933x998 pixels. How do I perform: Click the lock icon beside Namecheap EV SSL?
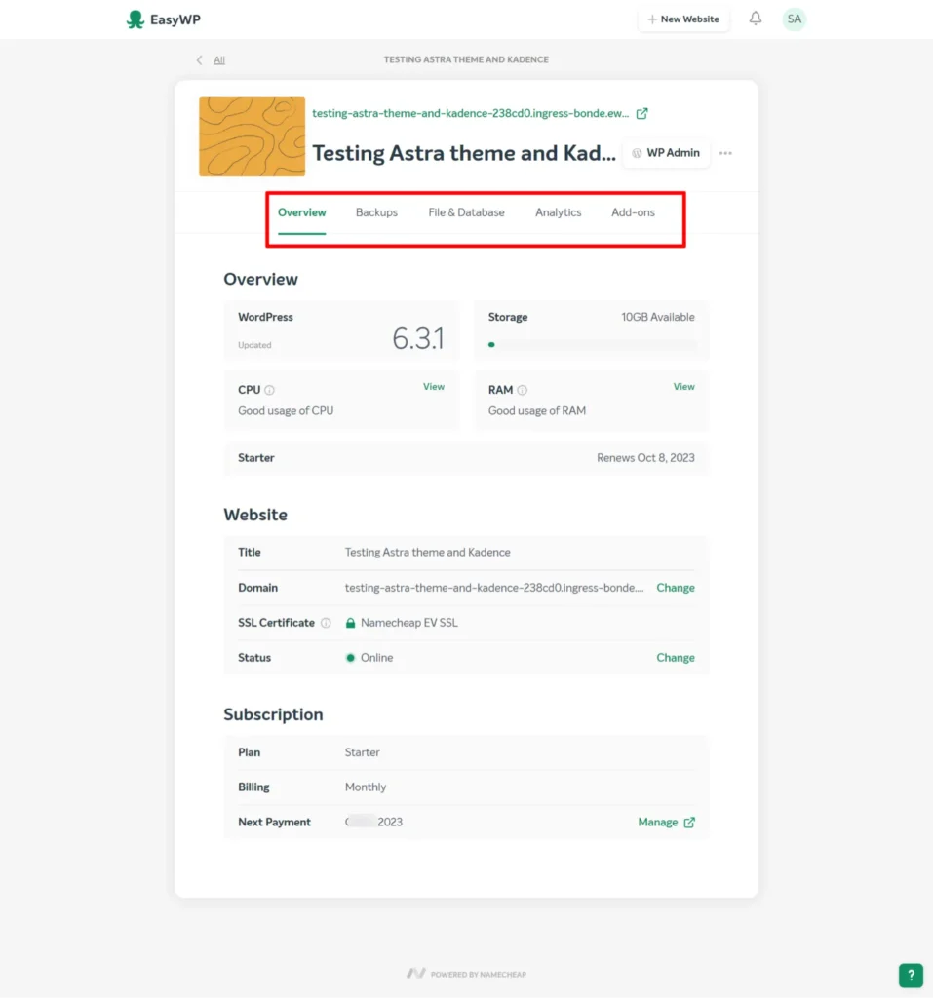click(350, 622)
